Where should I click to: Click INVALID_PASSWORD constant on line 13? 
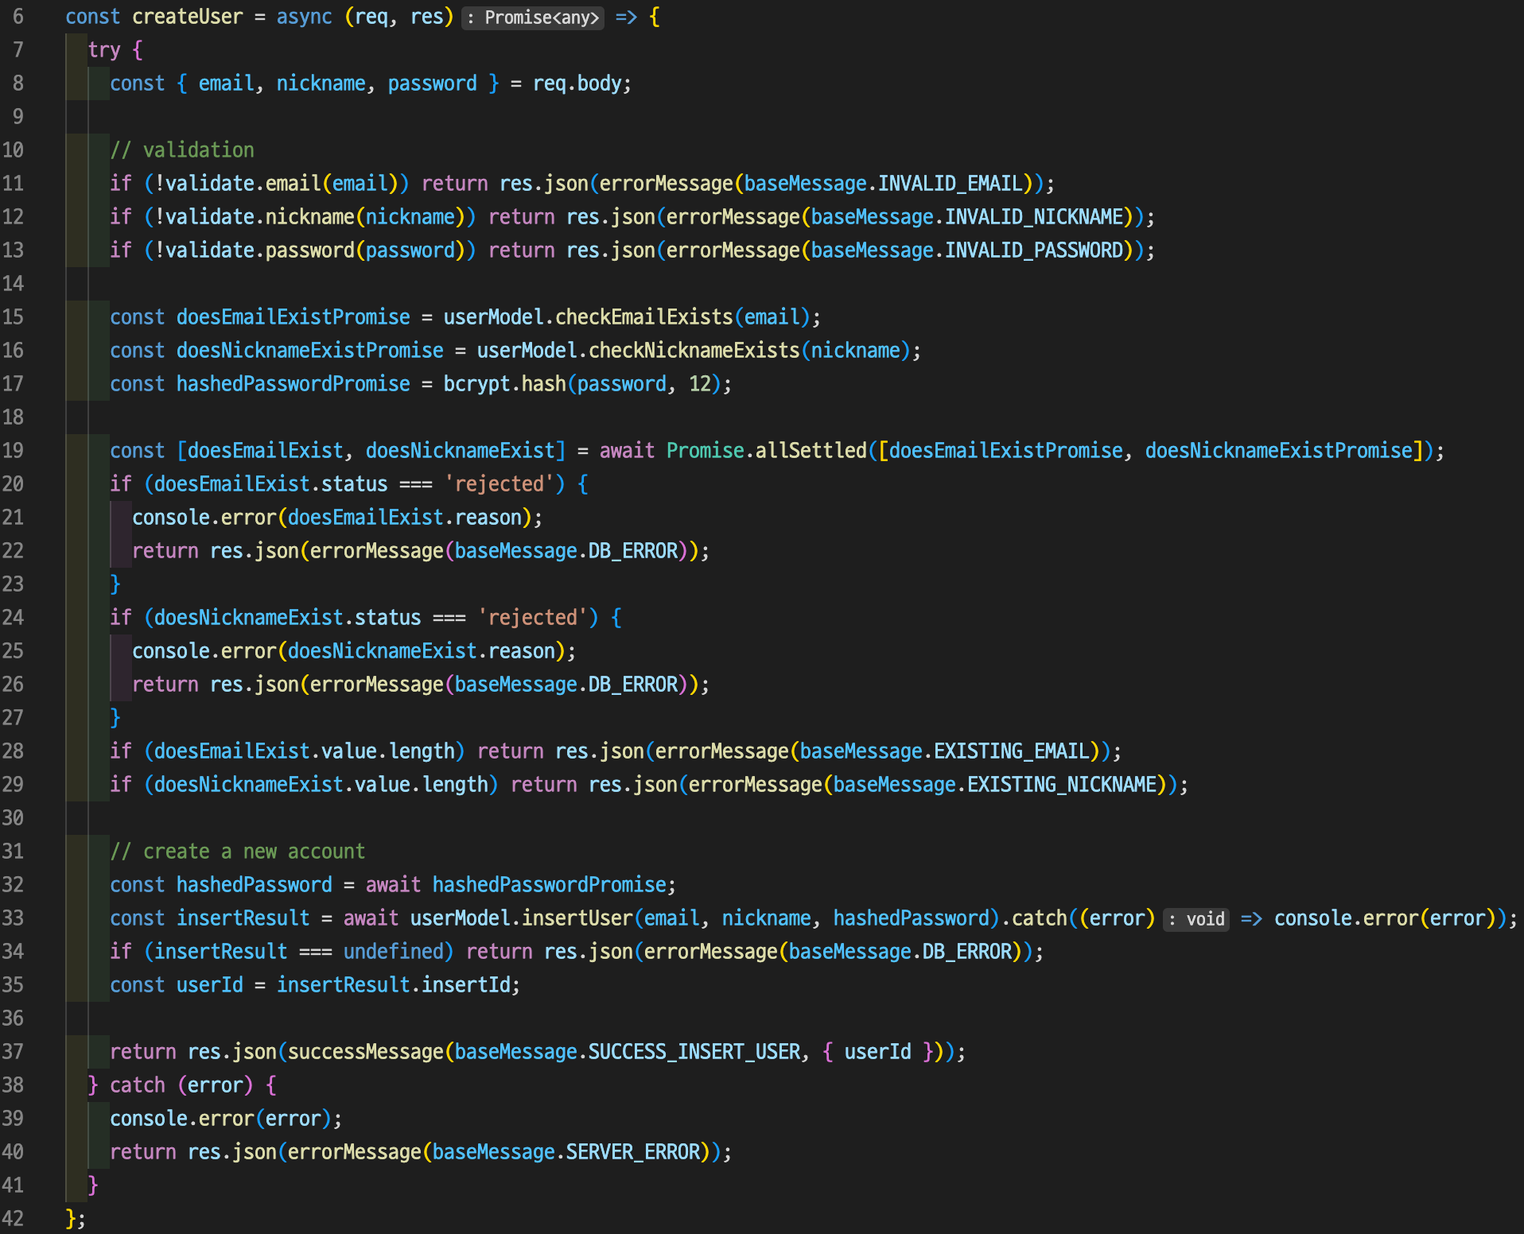click(1034, 250)
